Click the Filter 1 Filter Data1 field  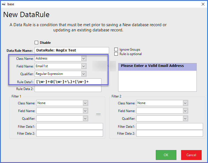[x=70, y=126]
